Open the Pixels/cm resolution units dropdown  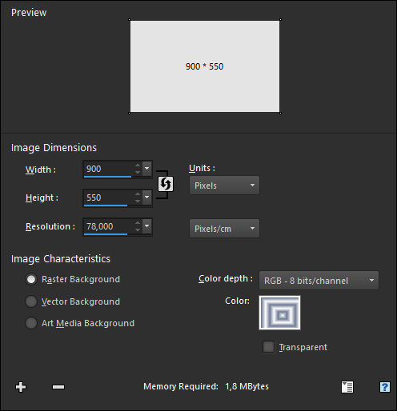(224, 229)
